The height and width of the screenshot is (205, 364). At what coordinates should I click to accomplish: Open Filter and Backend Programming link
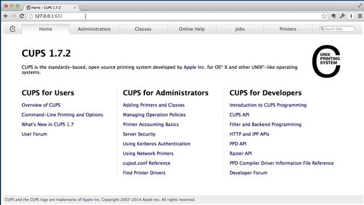click(266, 124)
